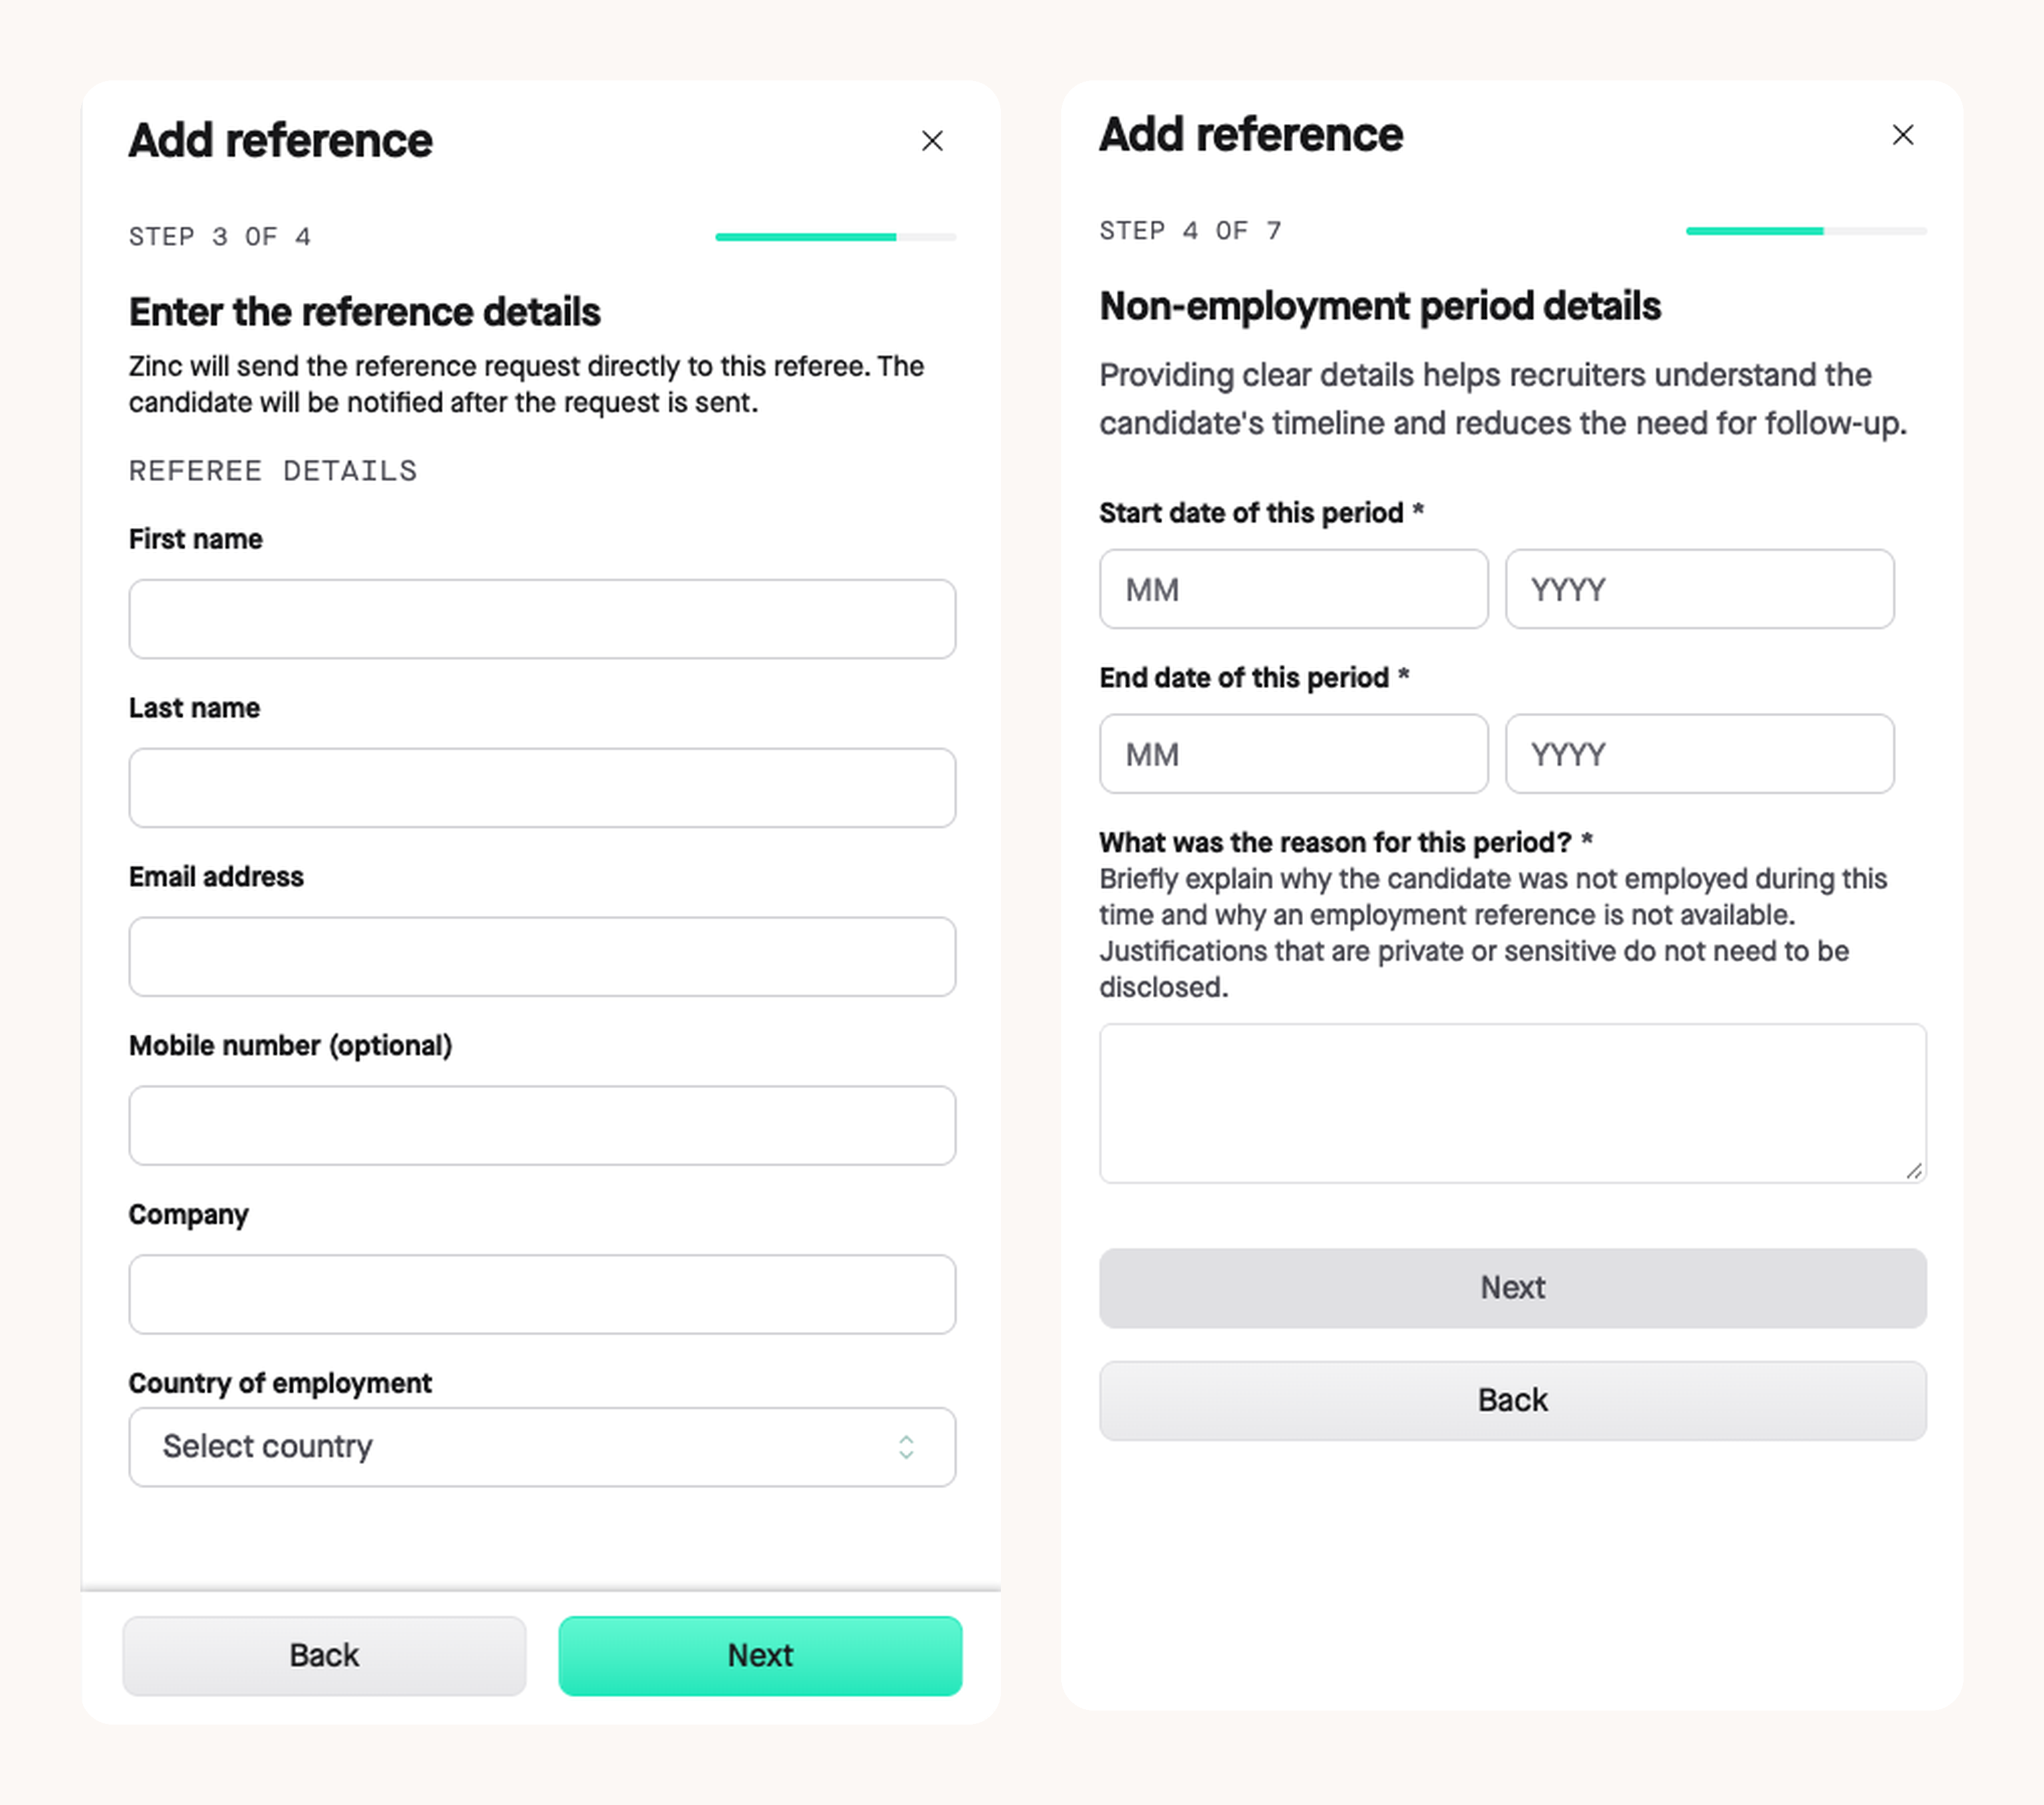
Task: Click the start date MM field
Action: coord(1293,589)
